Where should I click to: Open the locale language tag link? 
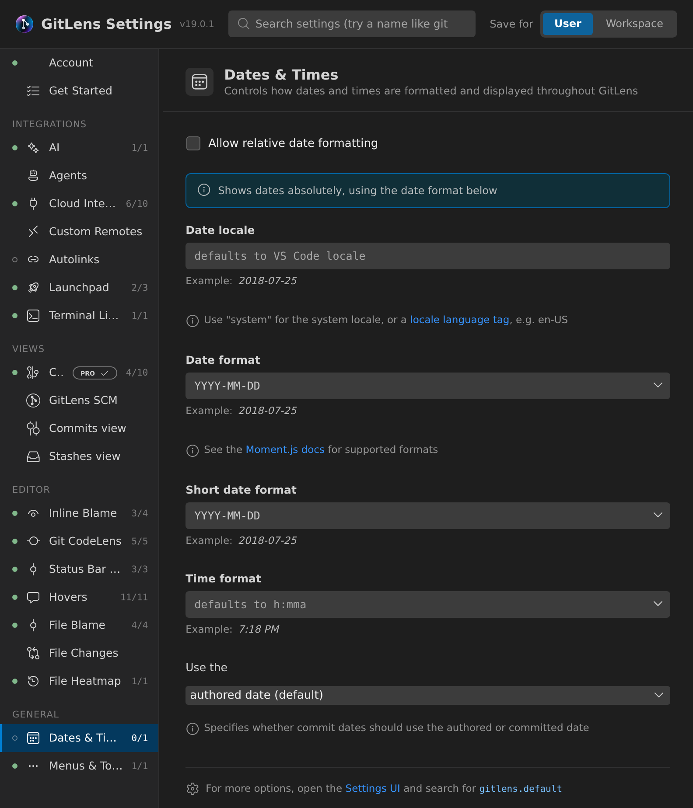(x=459, y=320)
